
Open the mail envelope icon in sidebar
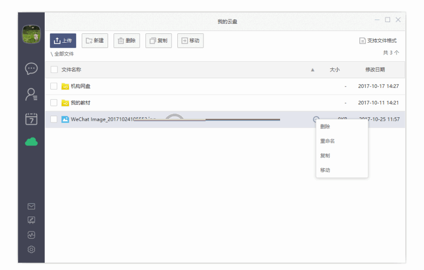(x=31, y=206)
